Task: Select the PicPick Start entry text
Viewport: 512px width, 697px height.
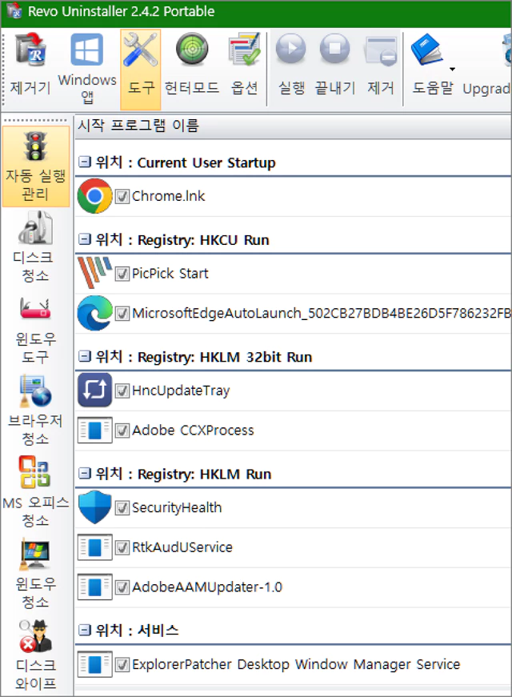Action: [170, 274]
